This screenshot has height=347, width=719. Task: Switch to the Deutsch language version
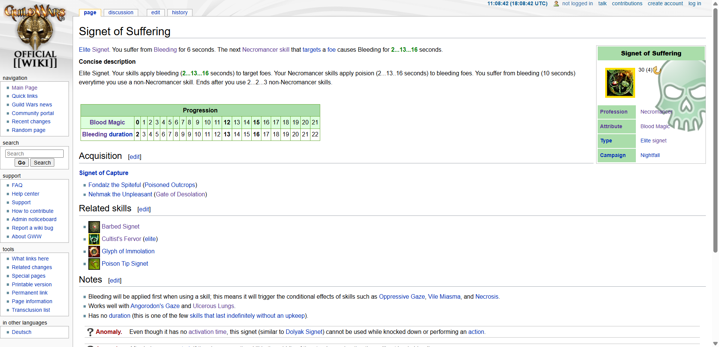(21, 332)
